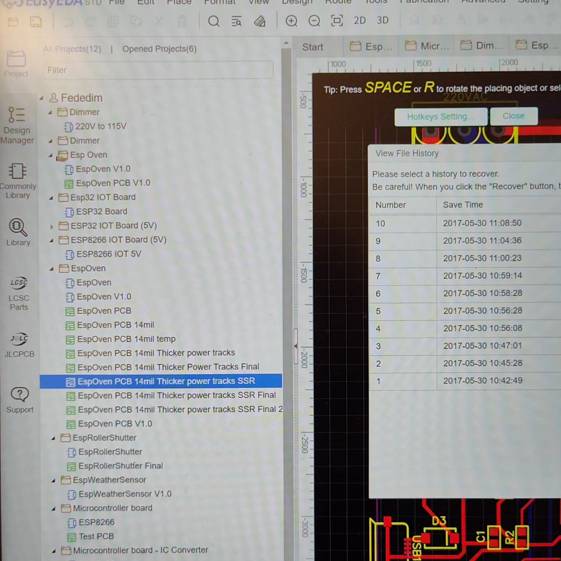Switch to the Dim... editor tab

click(482, 46)
